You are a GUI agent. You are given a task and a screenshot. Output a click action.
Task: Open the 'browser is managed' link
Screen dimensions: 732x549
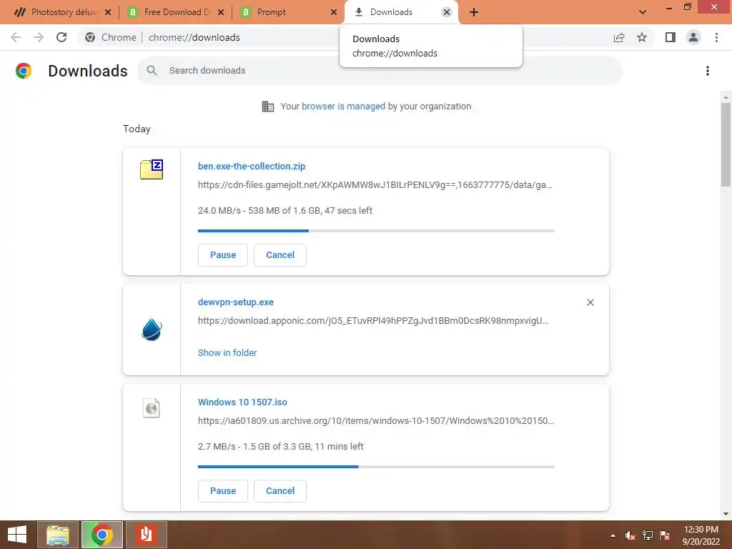pyautogui.click(x=343, y=106)
